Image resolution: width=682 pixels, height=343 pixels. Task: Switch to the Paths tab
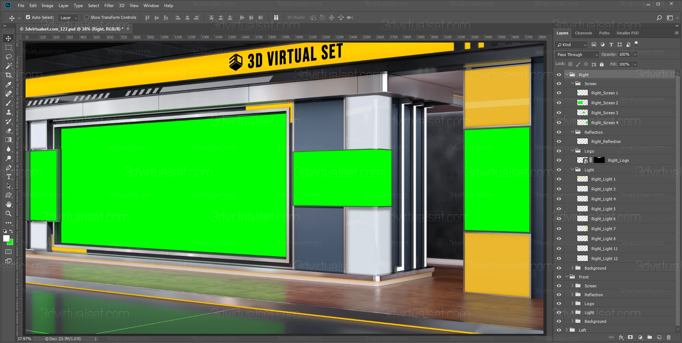click(604, 33)
